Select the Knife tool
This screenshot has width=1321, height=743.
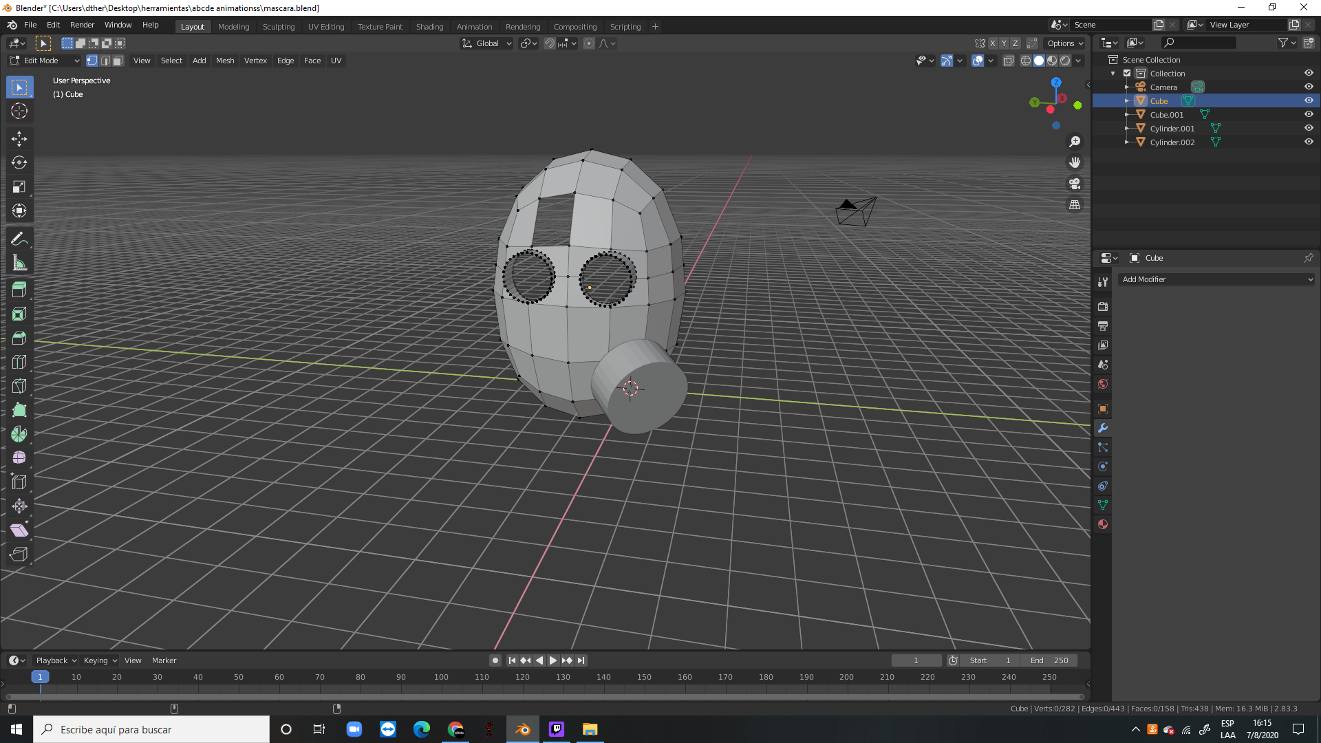(19, 386)
